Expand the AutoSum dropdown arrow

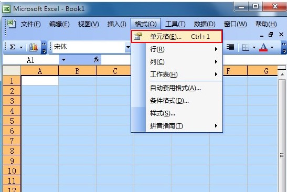point(21,47)
